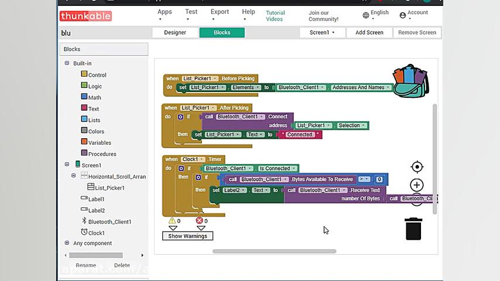This screenshot has width=500, height=281.
Task: Collapse the Built-in tree section
Action: point(67,63)
